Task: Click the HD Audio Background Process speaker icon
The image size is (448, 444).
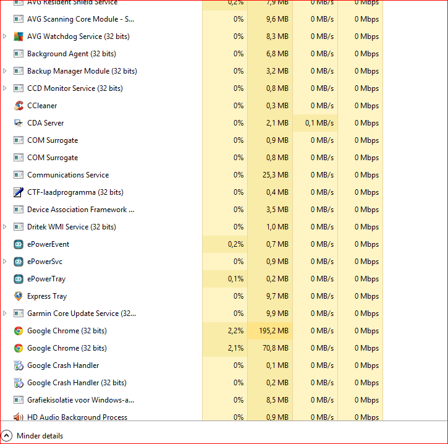Action: tap(19, 417)
